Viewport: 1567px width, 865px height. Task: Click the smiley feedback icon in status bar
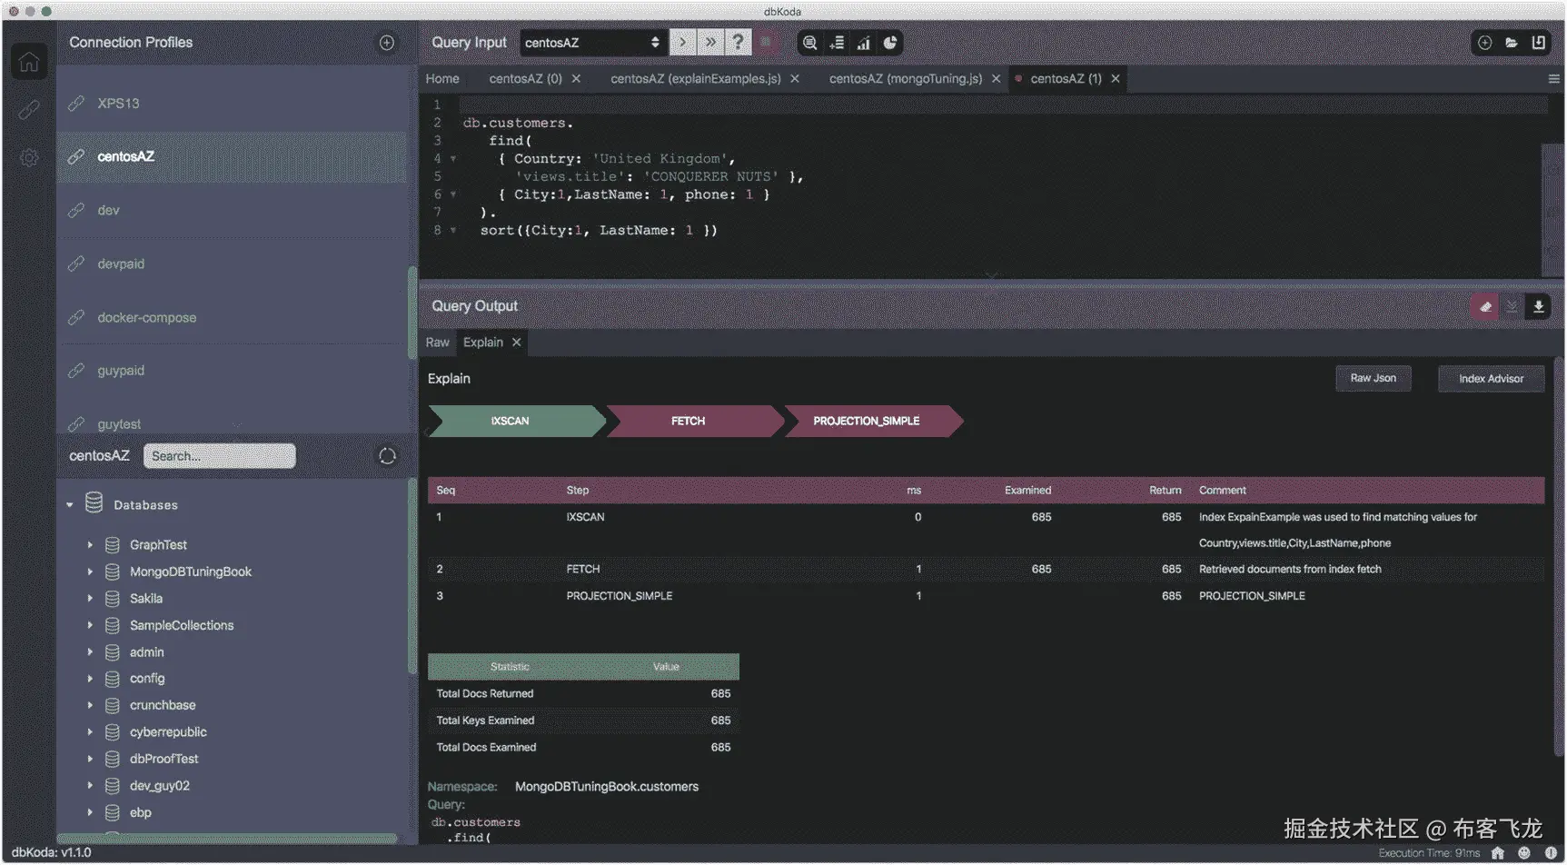pyautogui.click(x=1524, y=853)
